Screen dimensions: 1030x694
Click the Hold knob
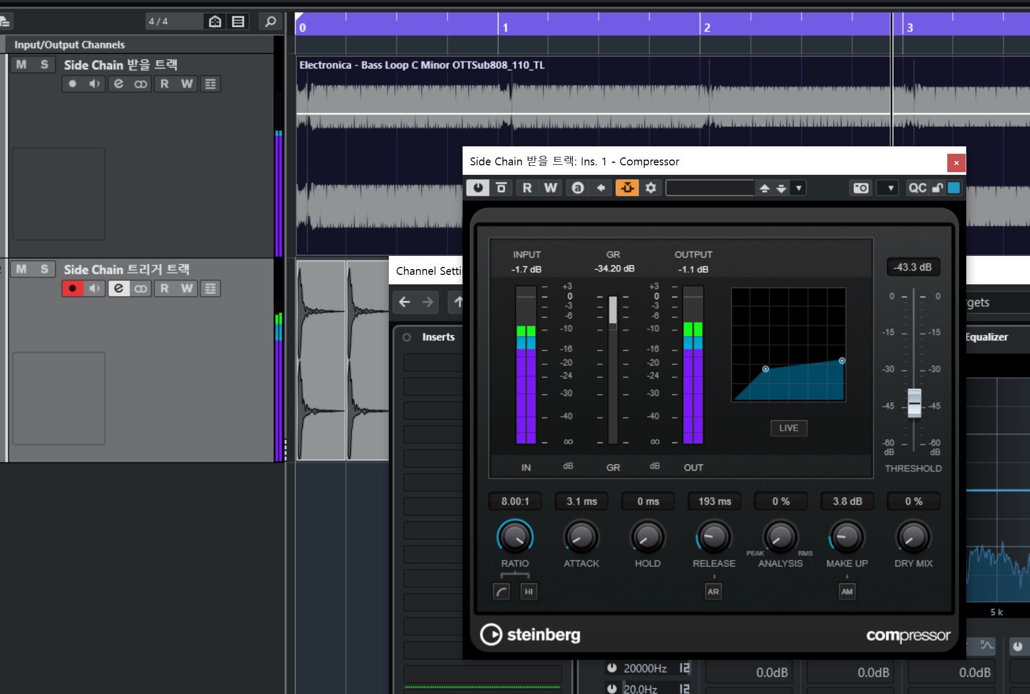pyautogui.click(x=648, y=537)
